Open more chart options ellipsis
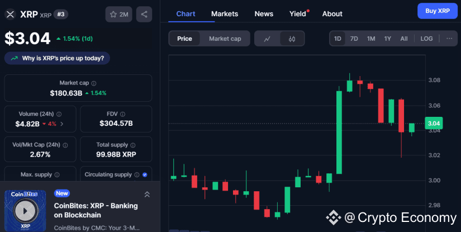This screenshot has width=461, height=232. point(449,39)
